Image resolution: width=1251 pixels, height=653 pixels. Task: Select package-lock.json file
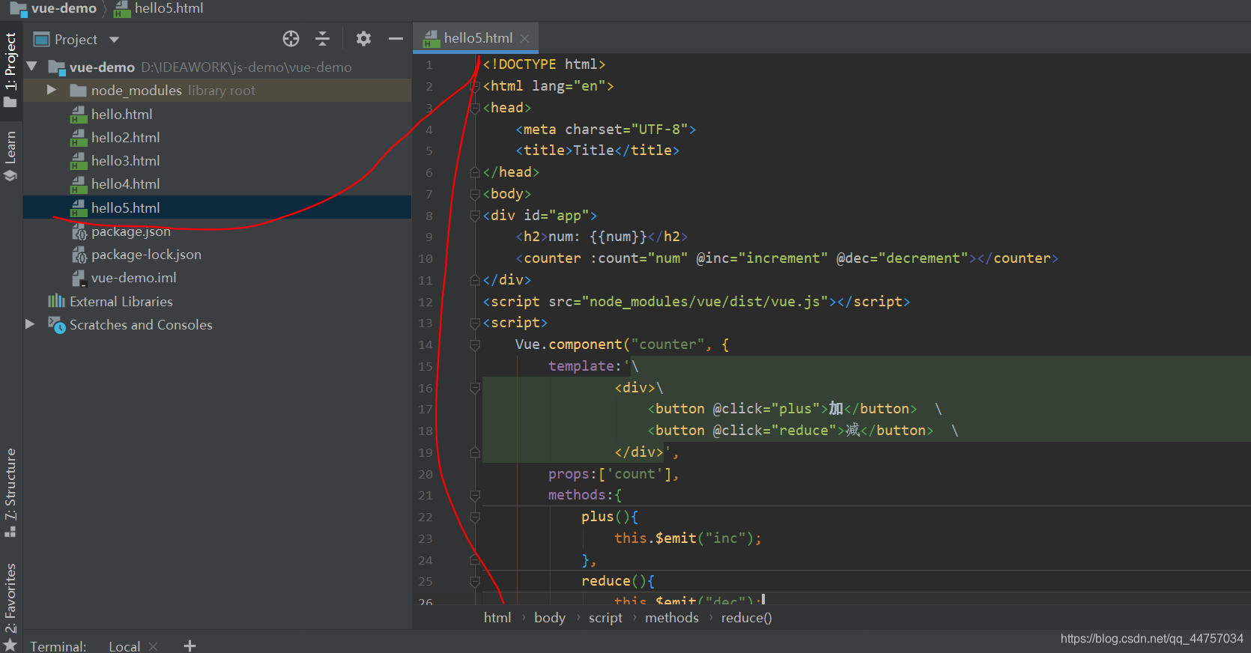(146, 255)
